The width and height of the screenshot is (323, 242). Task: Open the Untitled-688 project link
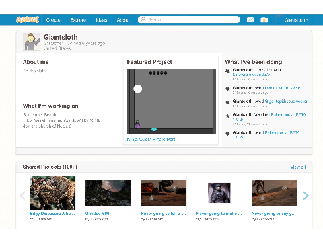97,214
